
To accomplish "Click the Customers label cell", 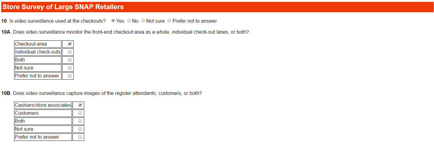I will click(x=43, y=113).
